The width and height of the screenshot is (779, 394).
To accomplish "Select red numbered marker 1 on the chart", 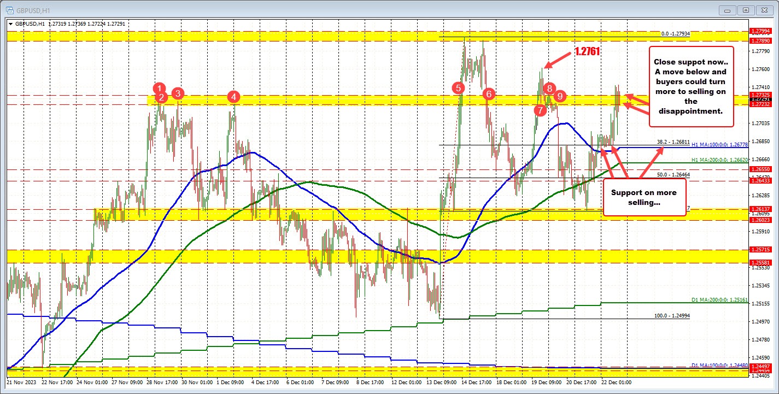I will pyautogui.click(x=159, y=89).
